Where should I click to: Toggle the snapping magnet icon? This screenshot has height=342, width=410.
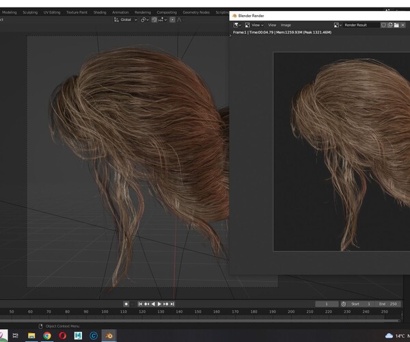[154, 20]
